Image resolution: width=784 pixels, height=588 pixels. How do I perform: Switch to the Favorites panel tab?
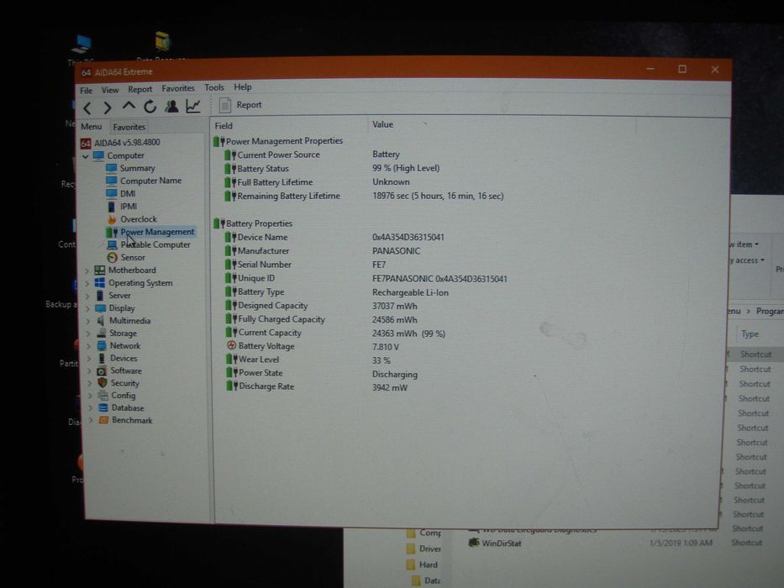click(129, 127)
